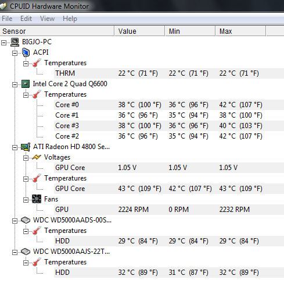Click the Max column header
The image size is (284, 290).
click(x=241, y=31)
